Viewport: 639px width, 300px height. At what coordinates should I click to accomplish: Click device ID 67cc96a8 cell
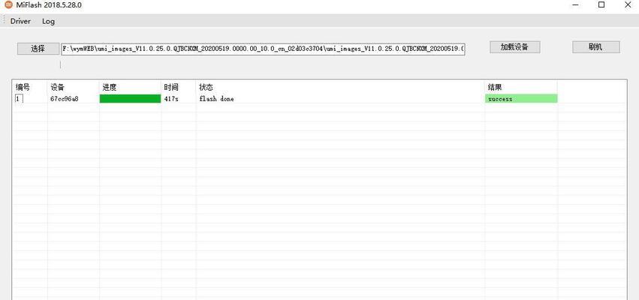65,99
